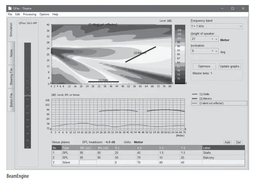Viewport: 254px width, 184px height.
Task: Select the (1) Stalls legend entry
Action: (x=200, y=94)
